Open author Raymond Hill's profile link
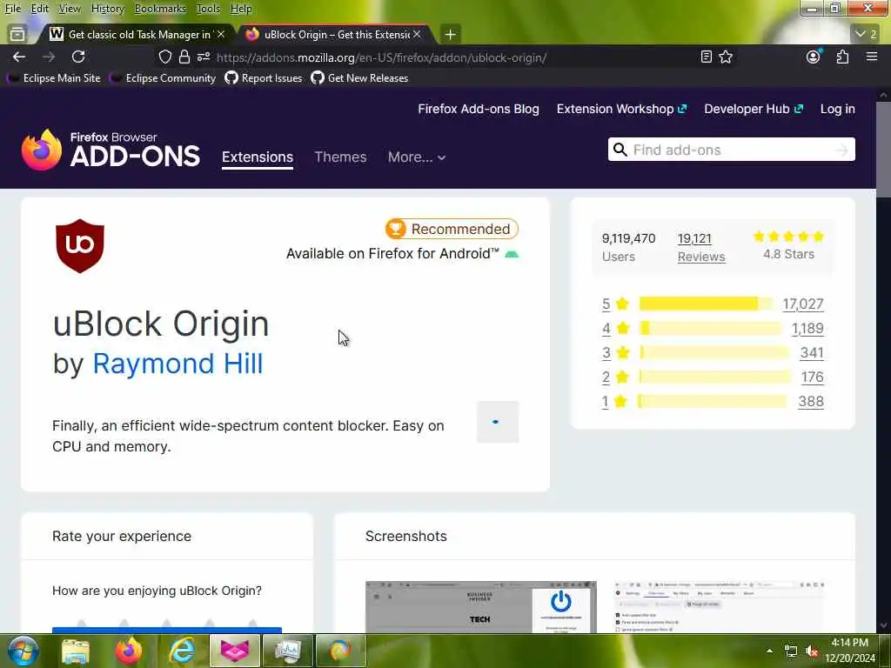The height and width of the screenshot is (668, 891). (x=178, y=364)
